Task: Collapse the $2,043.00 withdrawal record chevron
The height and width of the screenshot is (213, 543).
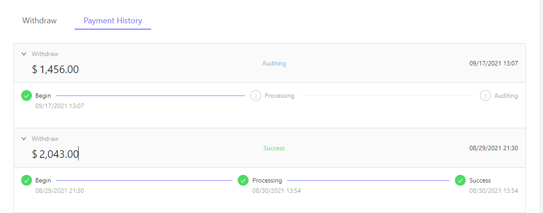Action: [24, 139]
